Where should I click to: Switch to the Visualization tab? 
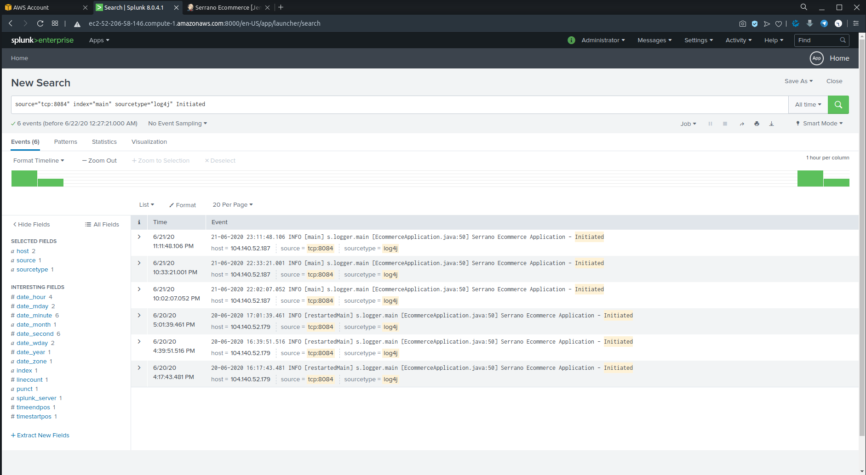coord(149,142)
